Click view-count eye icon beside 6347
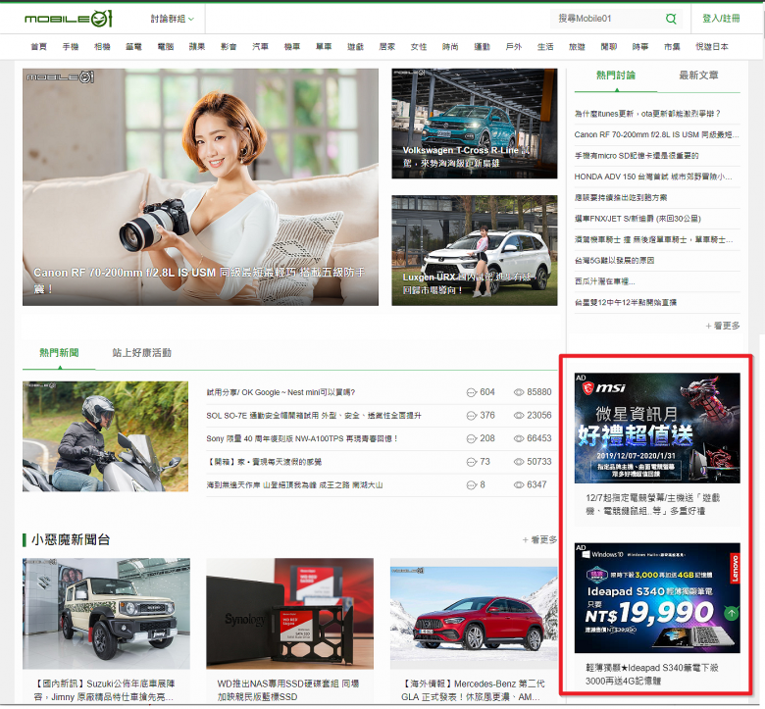The width and height of the screenshot is (765, 709). pyautogui.click(x=519, y=485)
